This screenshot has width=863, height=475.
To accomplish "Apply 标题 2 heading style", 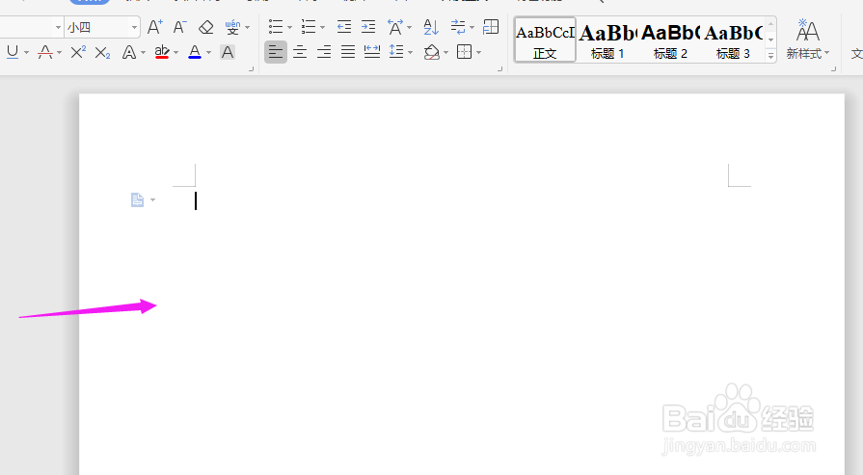I will coord(670,40).
